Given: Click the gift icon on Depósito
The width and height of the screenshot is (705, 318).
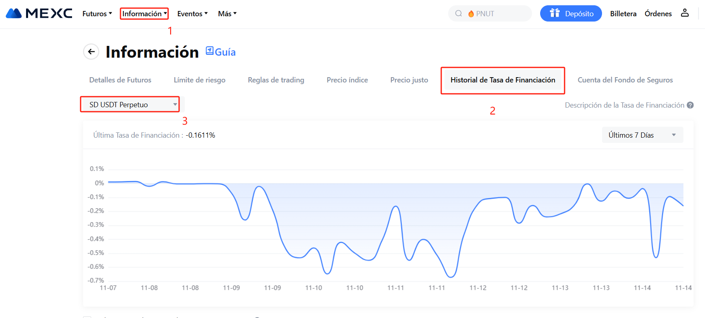Looking at the screenshot, I should coord(554,13).
